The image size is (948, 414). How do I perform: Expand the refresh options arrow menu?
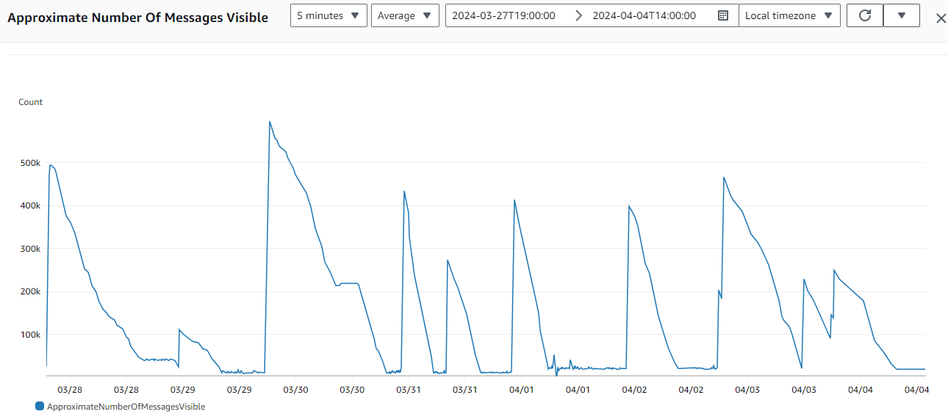(x=902, y=15)
